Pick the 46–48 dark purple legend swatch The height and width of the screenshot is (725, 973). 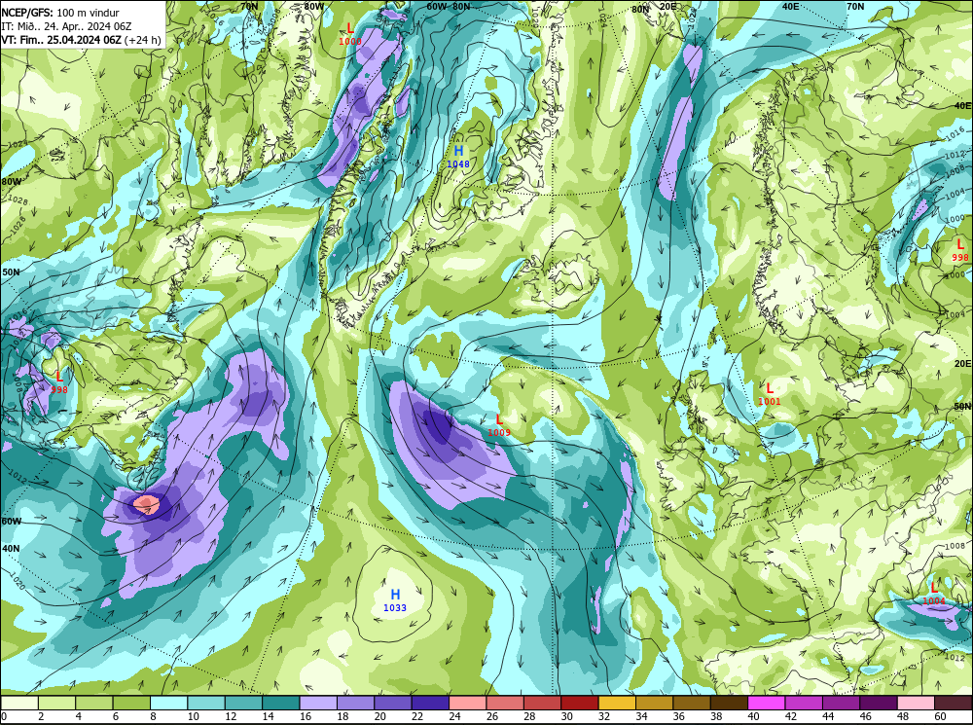[x=880, y=703]
